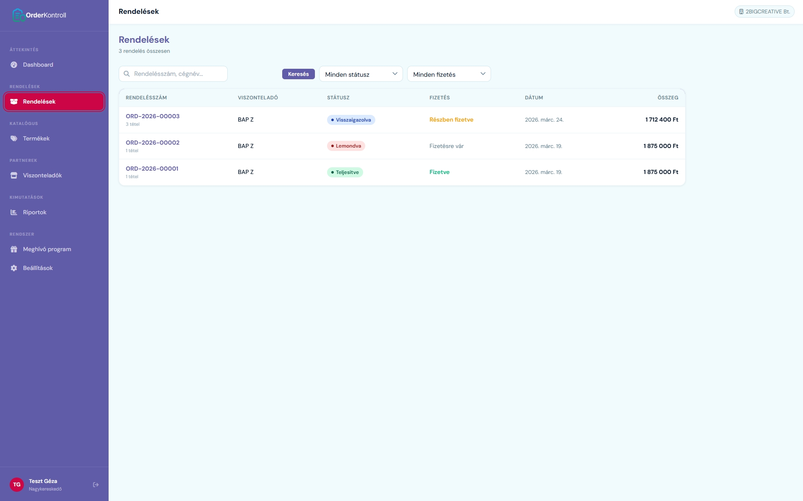The height and width of the screenshot is (501, 803).
Task: Expand the Minden fizetés filter
Action: click(449, 74)
